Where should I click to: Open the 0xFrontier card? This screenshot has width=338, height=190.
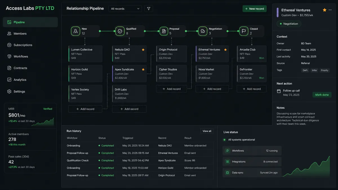point(252,74)
